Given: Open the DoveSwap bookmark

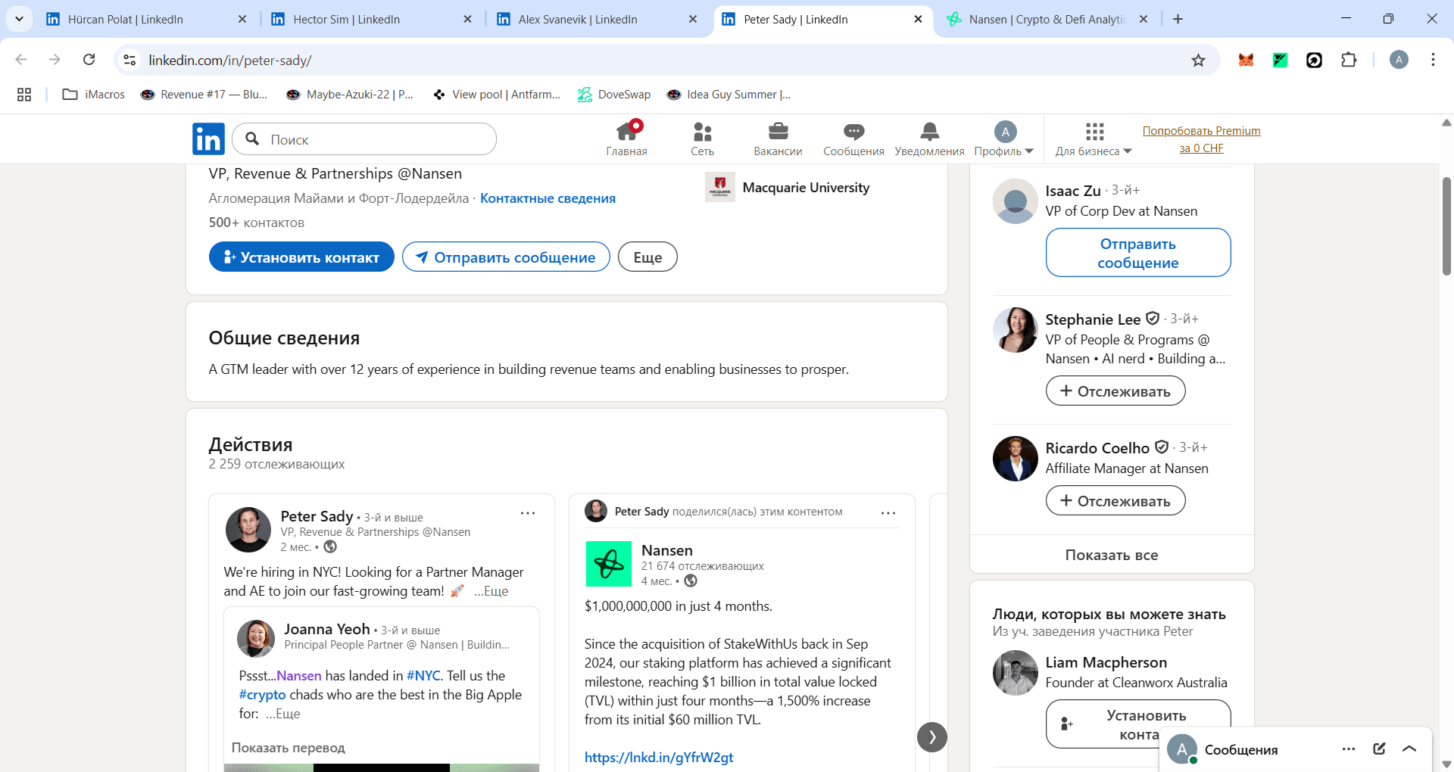Looking at the screenshot, I should (614, 95).
